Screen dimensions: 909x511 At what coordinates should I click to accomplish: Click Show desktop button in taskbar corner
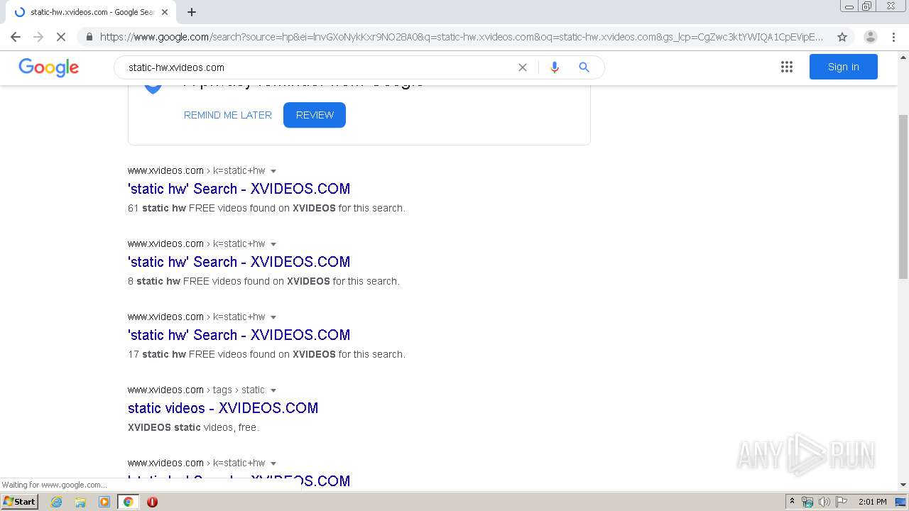pos(901,502)
